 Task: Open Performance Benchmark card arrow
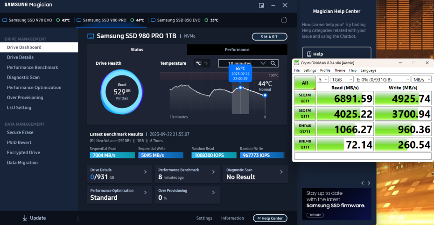click(213, 172)
